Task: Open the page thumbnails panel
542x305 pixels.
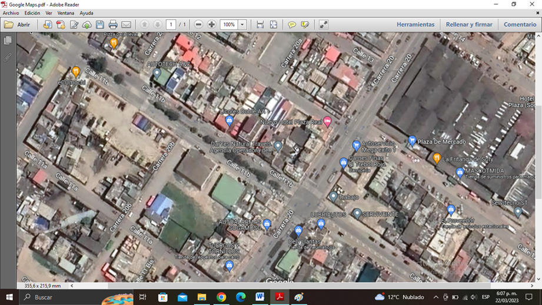Action: pos(8,41)
